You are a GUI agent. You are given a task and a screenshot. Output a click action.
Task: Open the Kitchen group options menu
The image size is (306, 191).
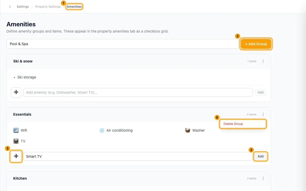coord(263,178)
